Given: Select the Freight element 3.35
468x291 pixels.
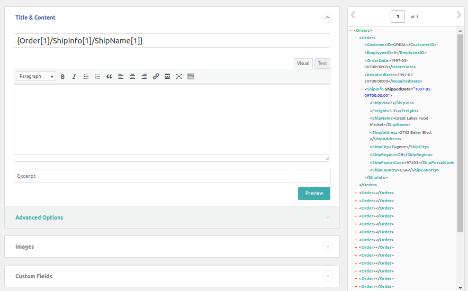Looking at the screenshot, I should point(394,111).
